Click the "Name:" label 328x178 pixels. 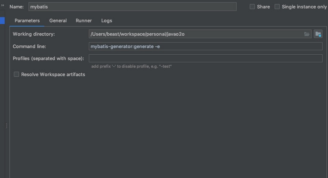17,7
